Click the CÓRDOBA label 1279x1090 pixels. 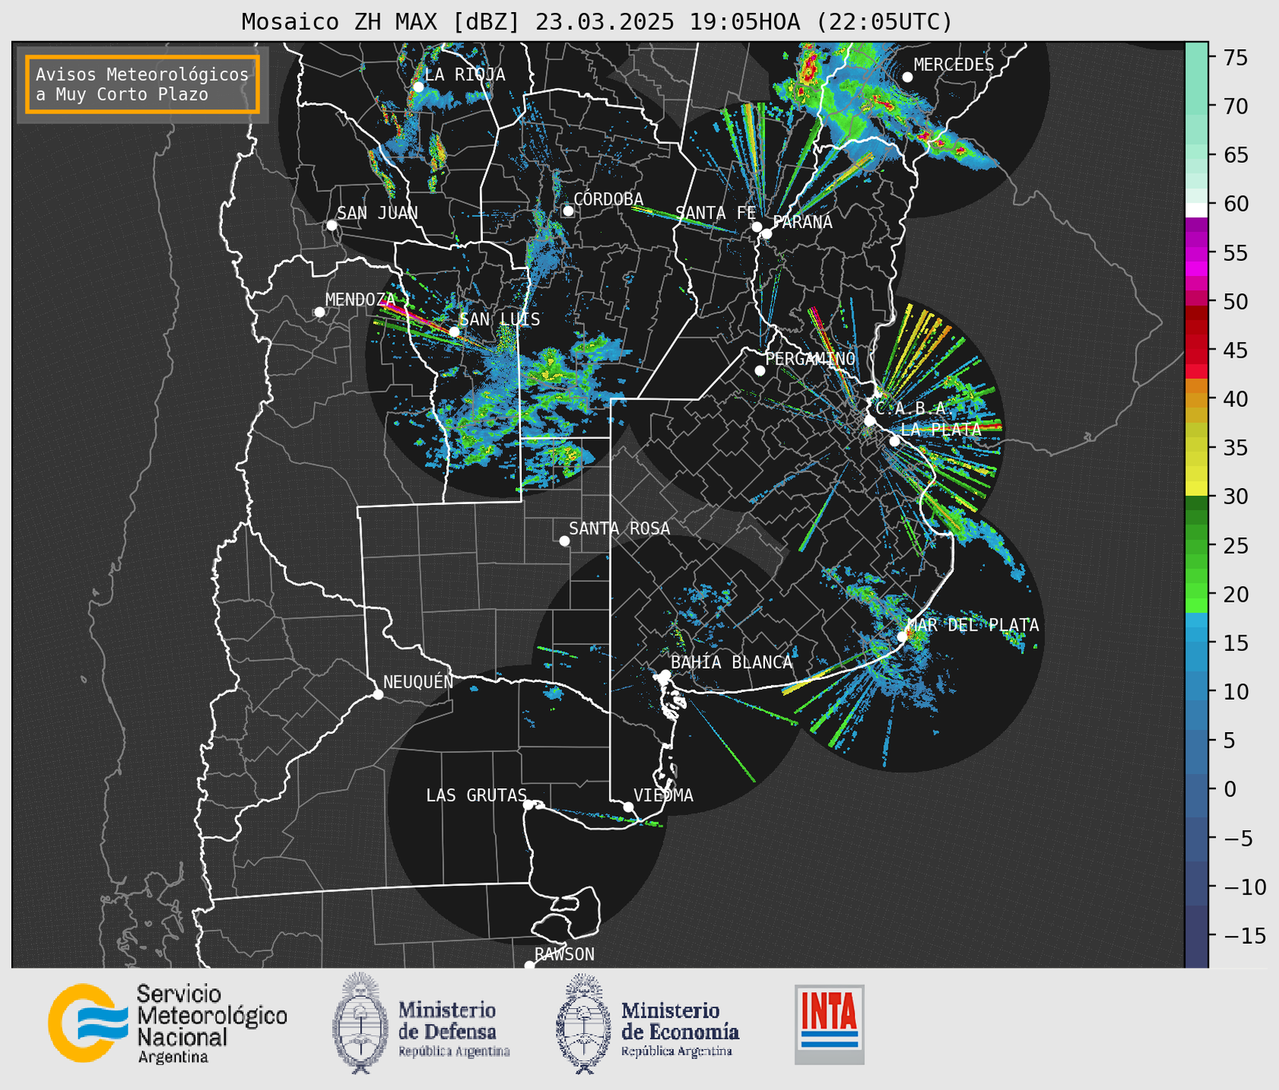tap(608, 199)
